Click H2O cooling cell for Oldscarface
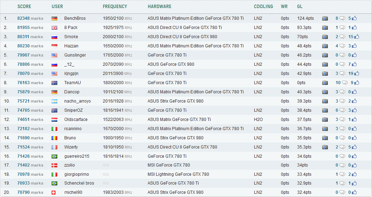Image resolution: width=372 pixels, height=197 pixels. [258, 120]
